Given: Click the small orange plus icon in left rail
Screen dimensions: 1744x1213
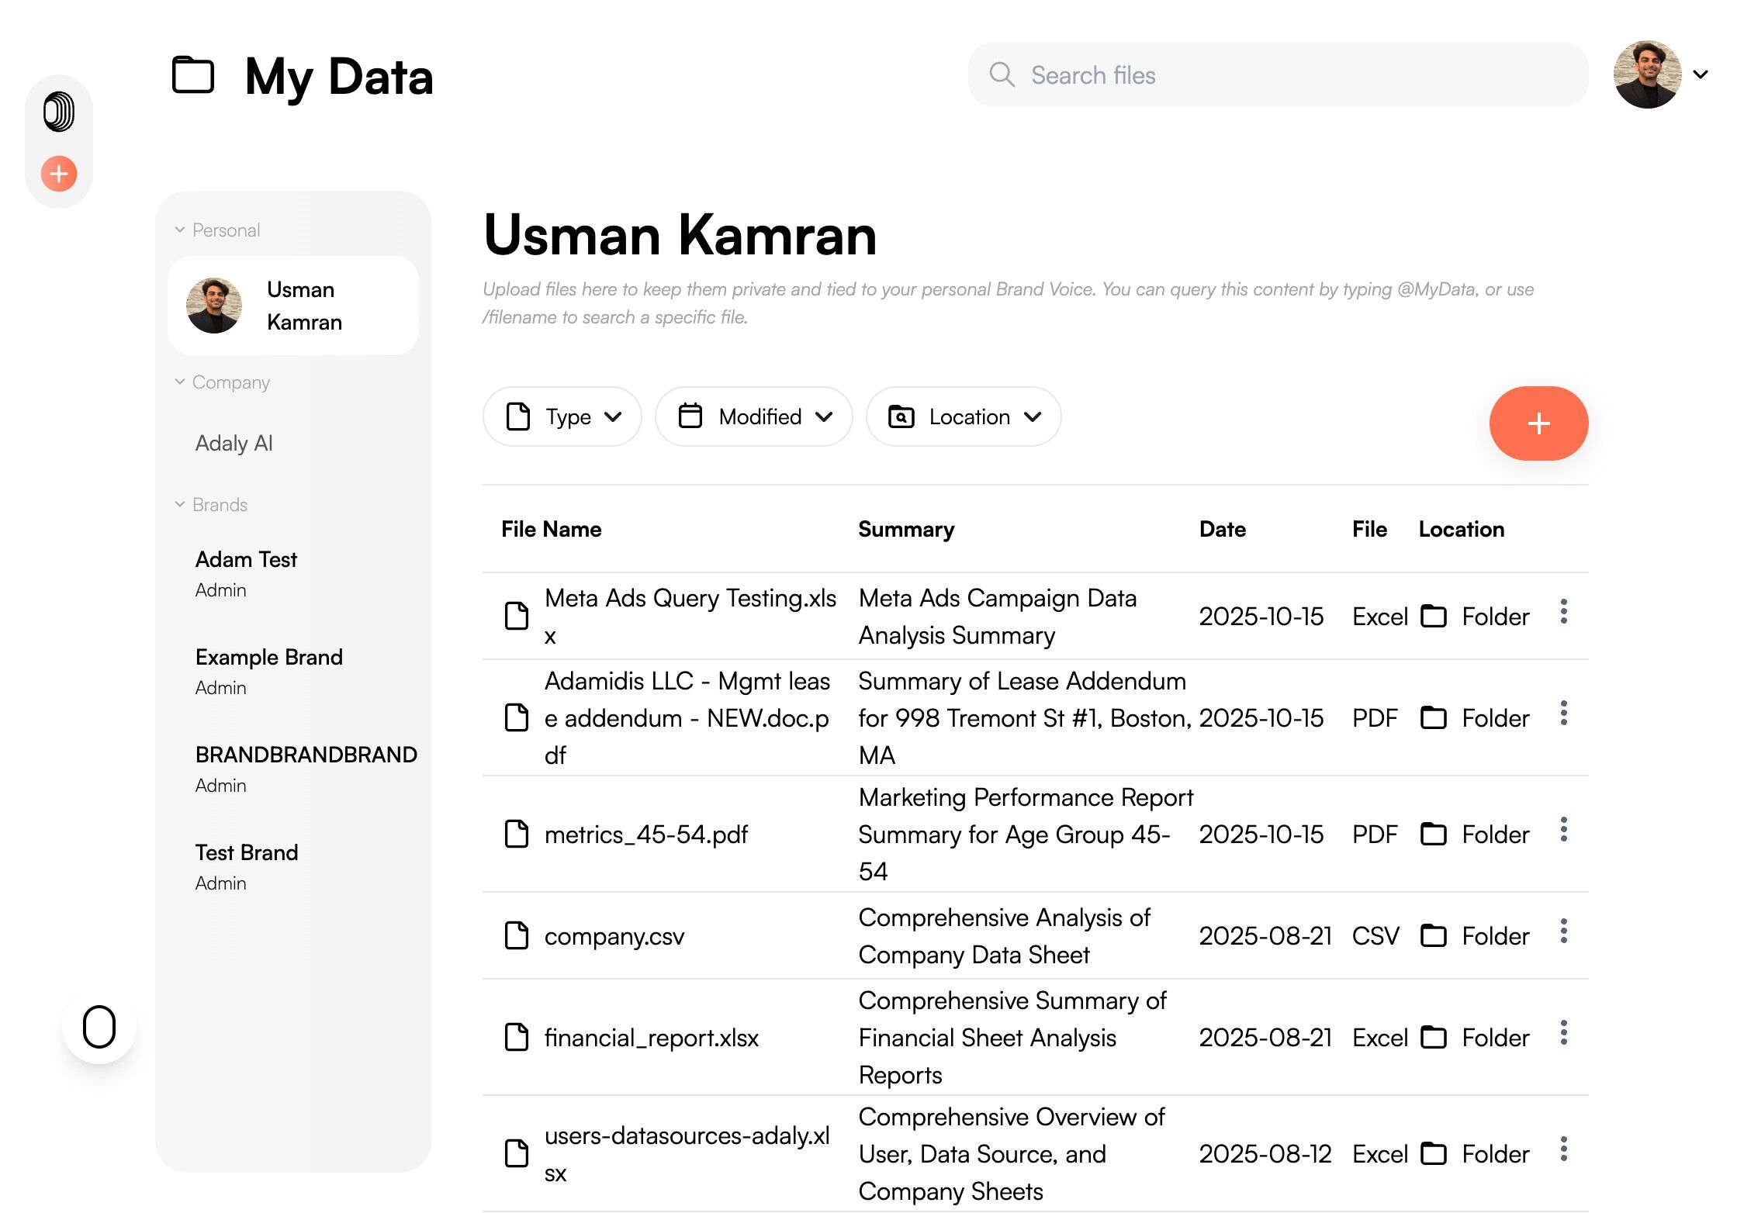Looking at the screenshot, I should (59, 174).
